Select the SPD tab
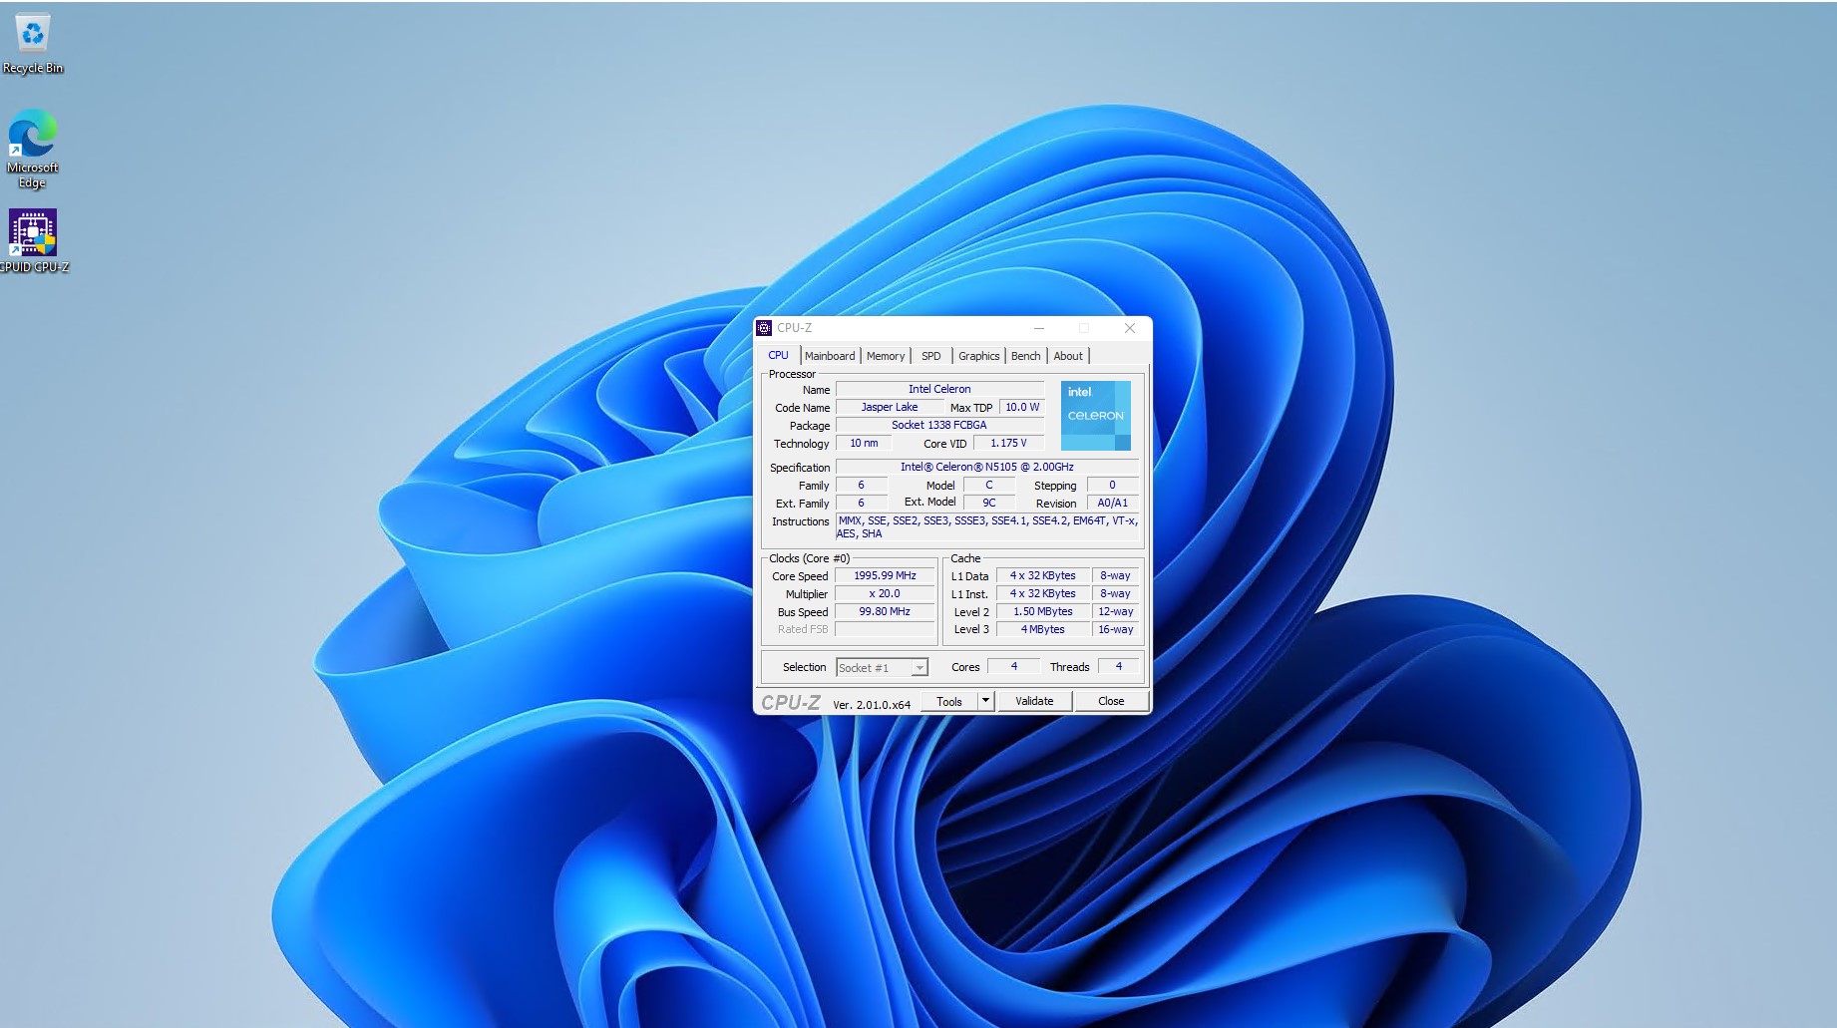Screen dimensions: 1837x1028 click(931, 356)
